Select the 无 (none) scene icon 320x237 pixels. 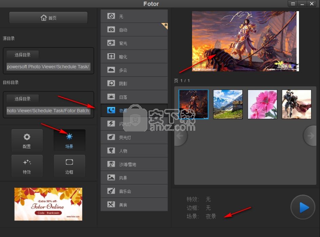111,16
